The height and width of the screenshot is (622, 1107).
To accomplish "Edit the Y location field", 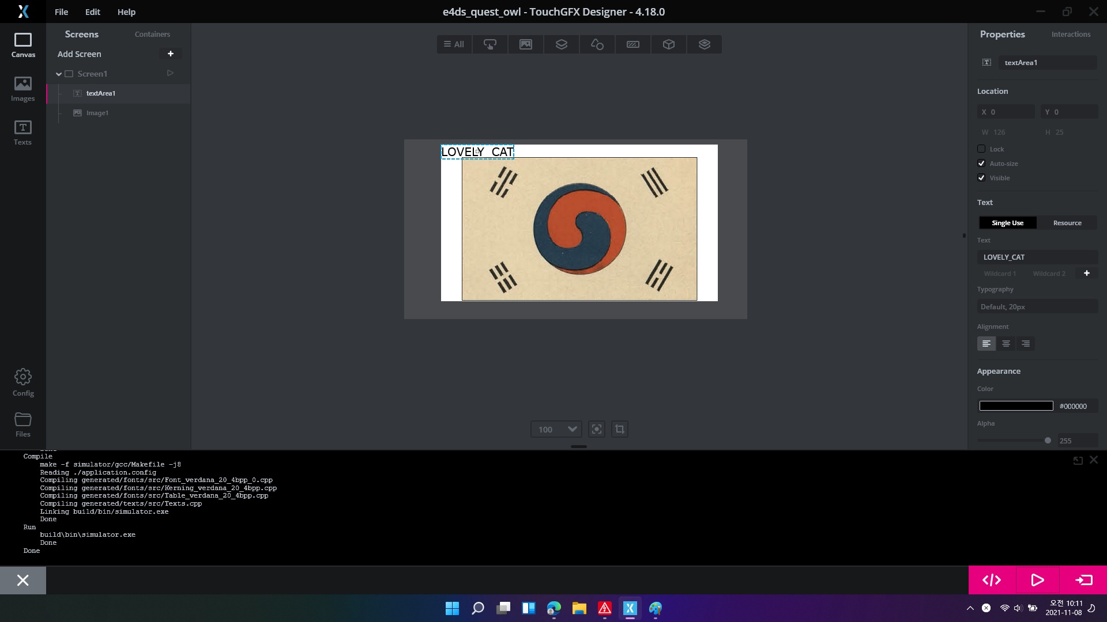I will tap(1070, 112).
